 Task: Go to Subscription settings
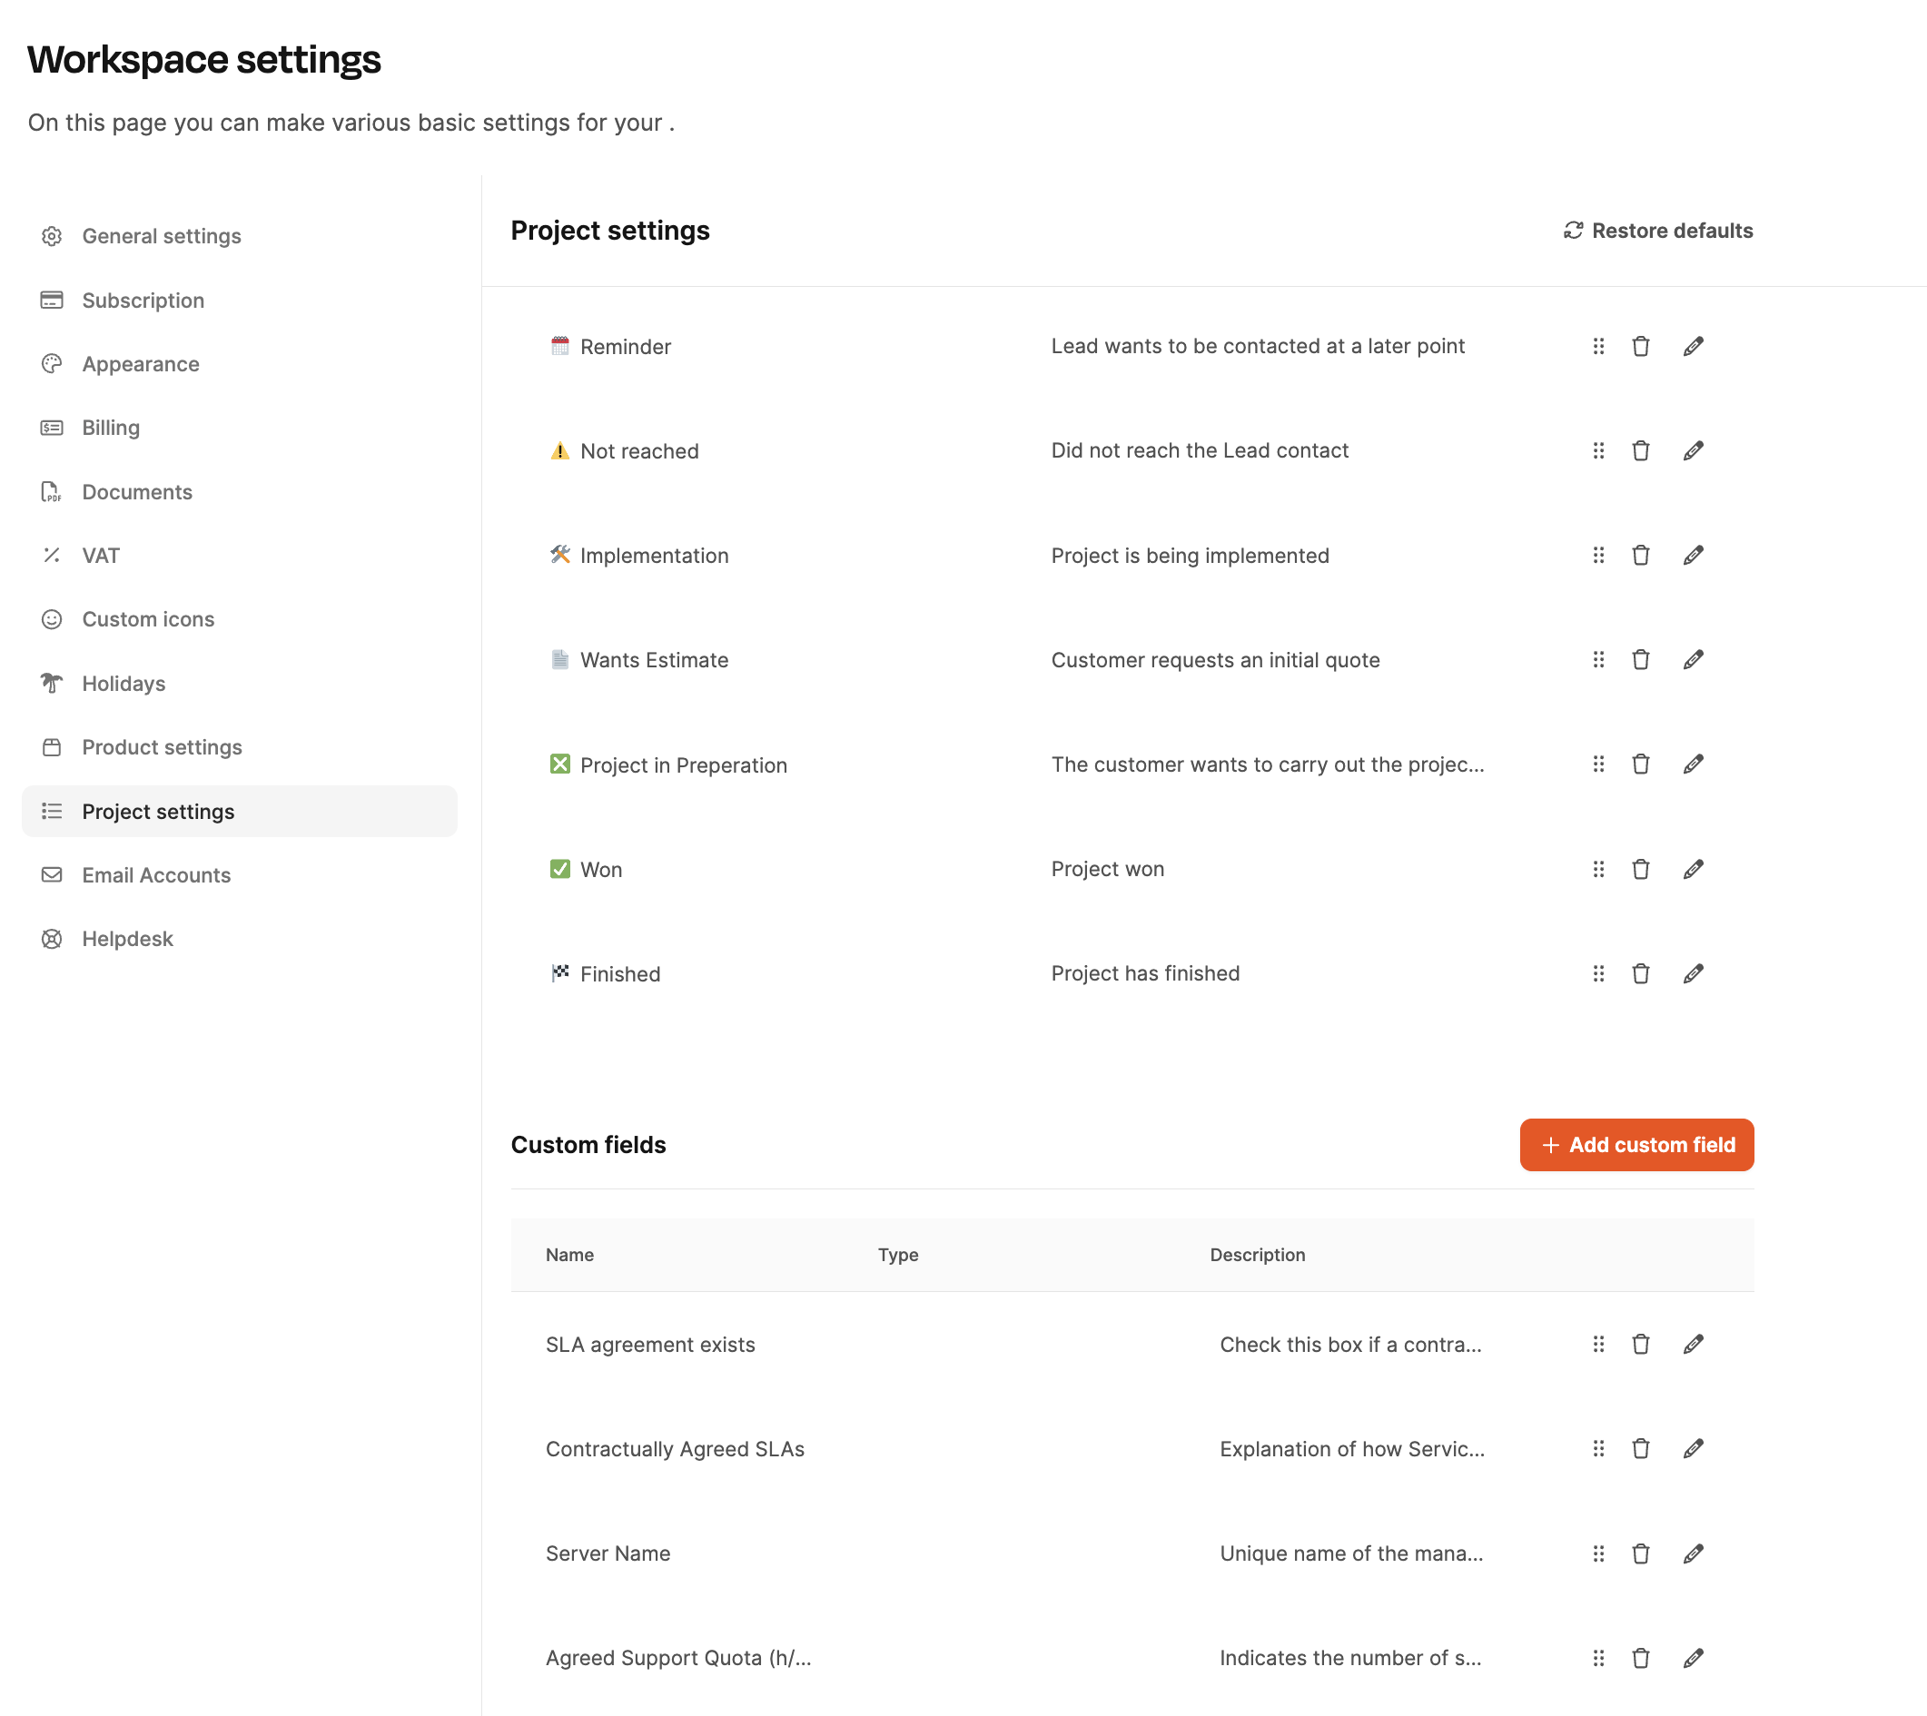(x=143, y=300)
